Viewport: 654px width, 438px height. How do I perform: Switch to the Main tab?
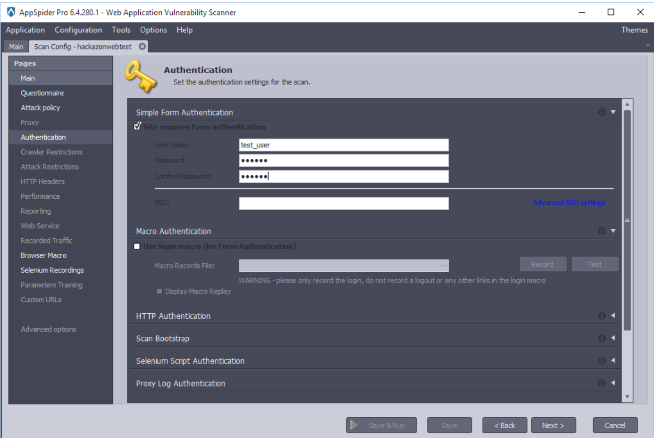(x=16, y=47)
